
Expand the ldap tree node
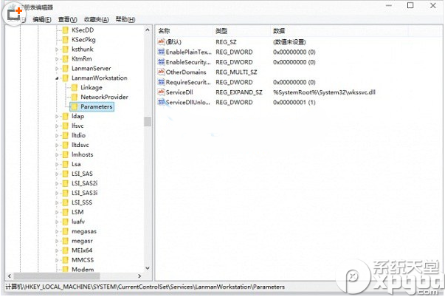click(57, 117)
